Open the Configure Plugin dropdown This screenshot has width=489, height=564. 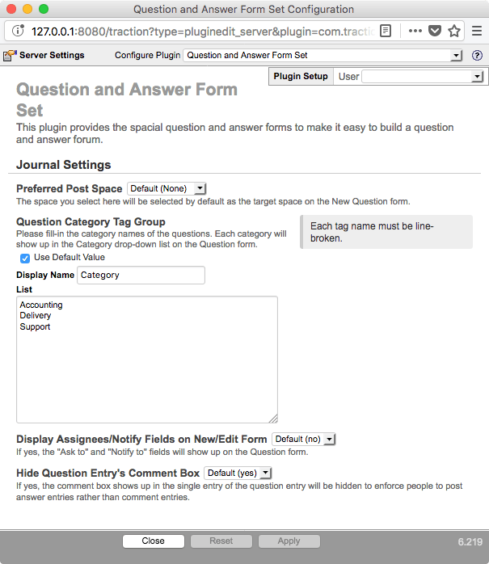click(x=322, y=56)
